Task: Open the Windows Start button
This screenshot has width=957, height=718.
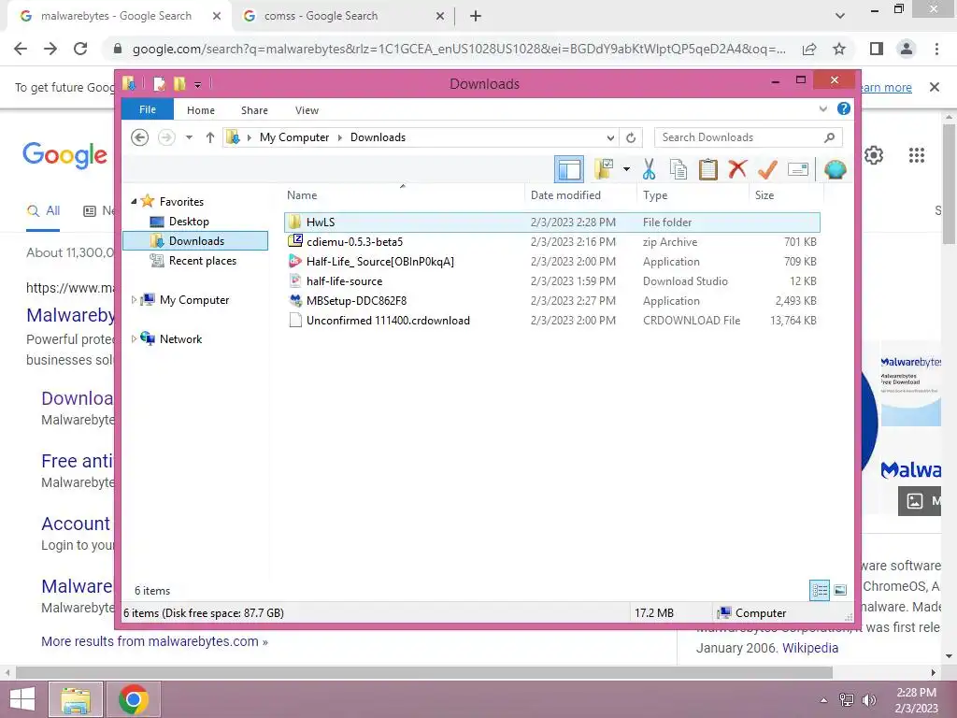Action: [22, 699]
